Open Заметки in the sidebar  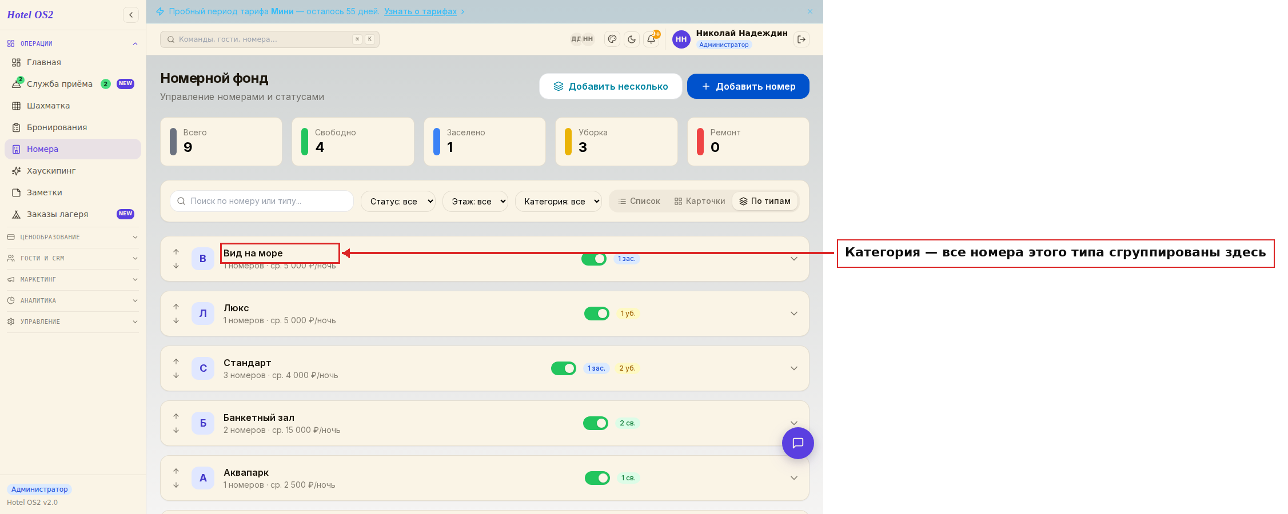click(73, 192)
